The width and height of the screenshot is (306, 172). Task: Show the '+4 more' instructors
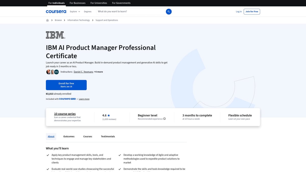click(98, 72)
